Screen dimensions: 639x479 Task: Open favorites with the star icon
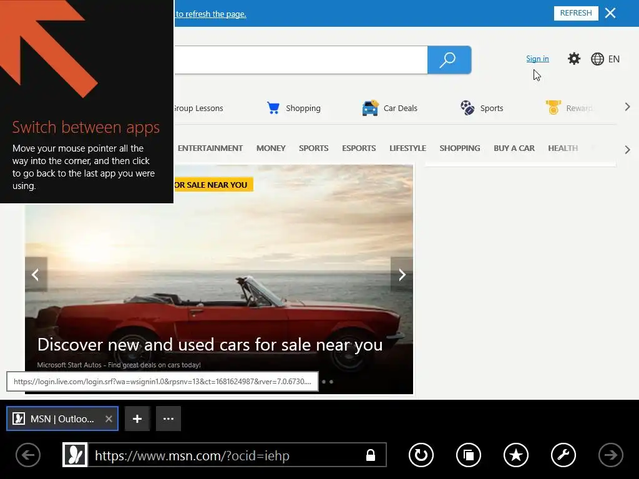516,455
